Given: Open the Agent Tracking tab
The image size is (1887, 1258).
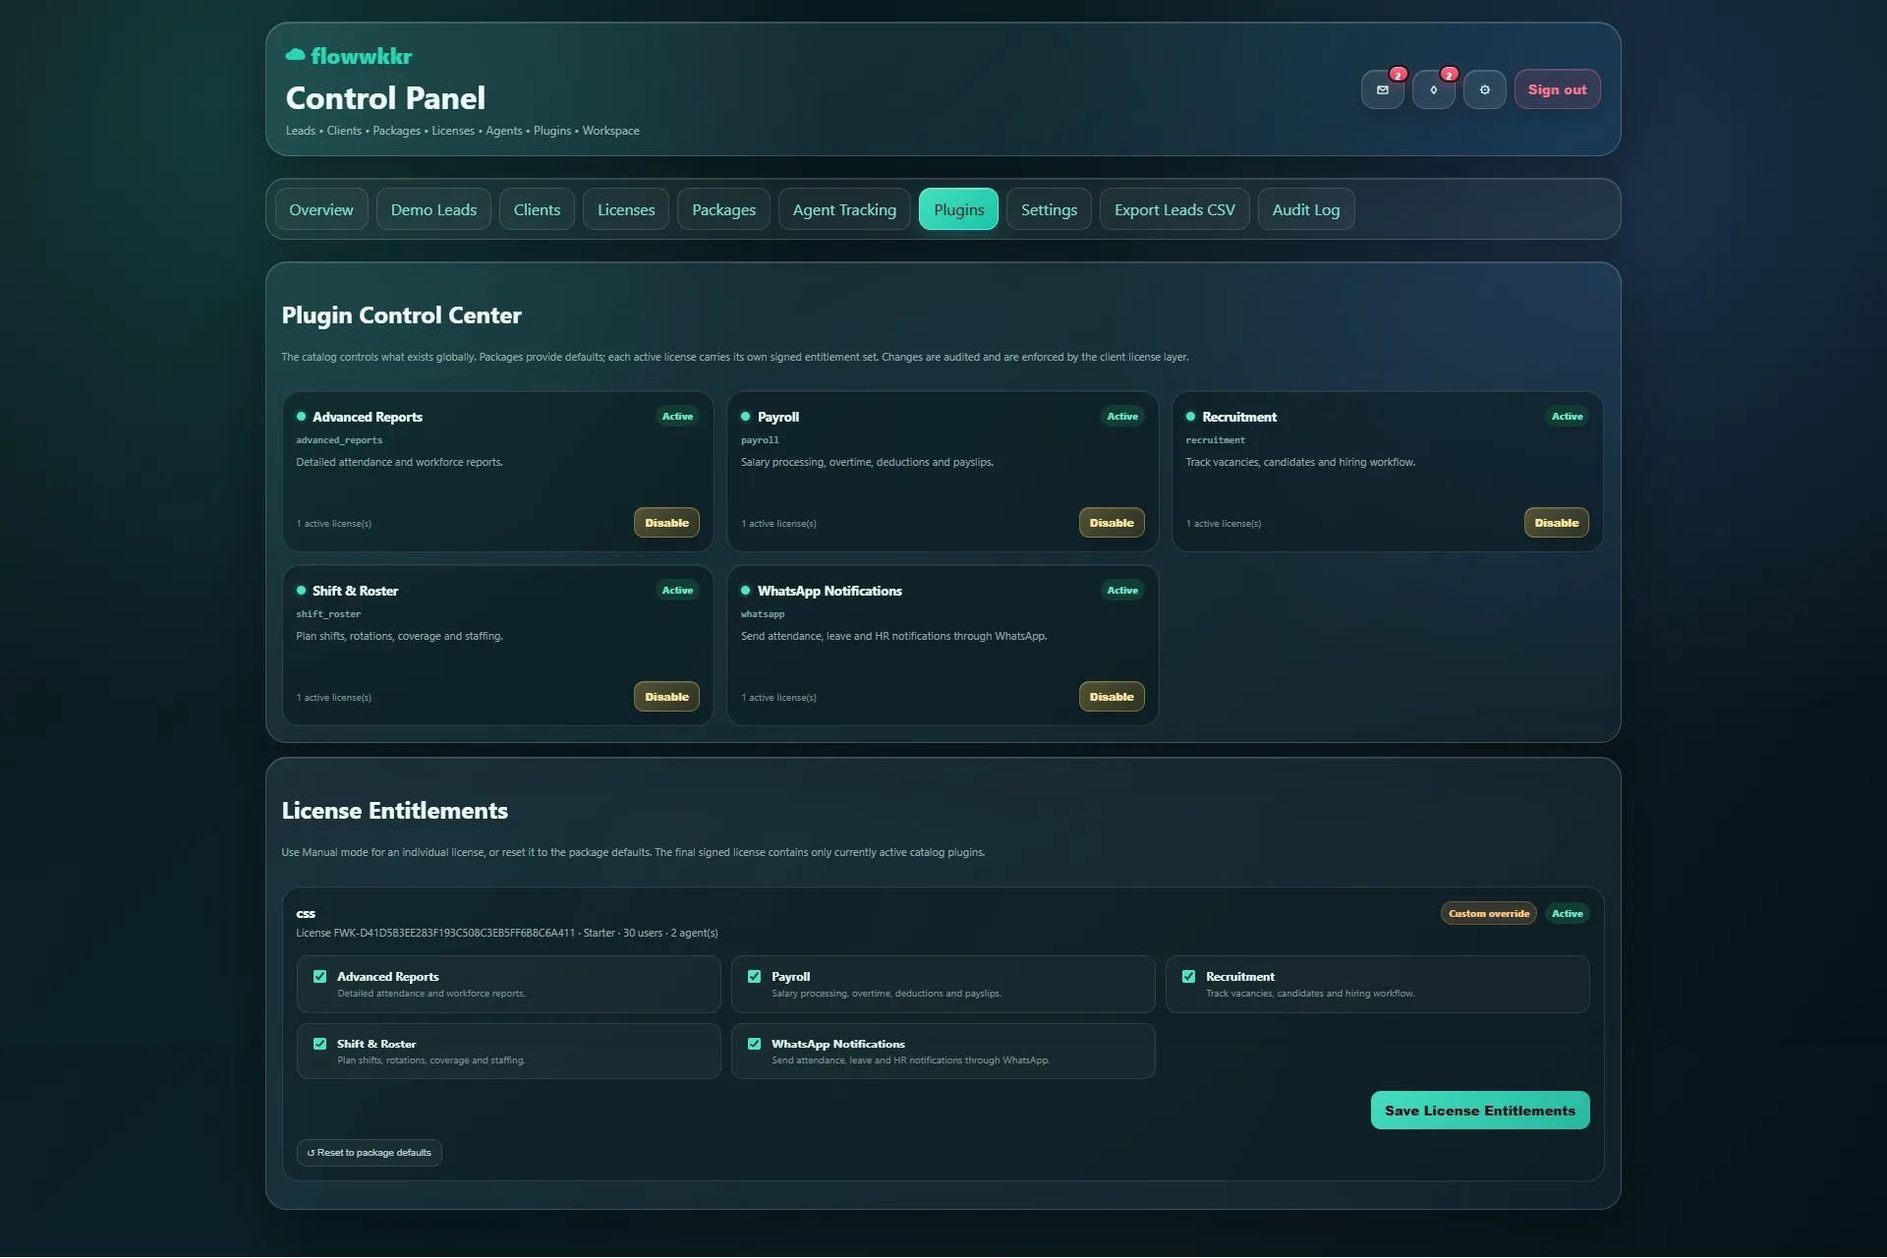Looking at the screenshot, I should coord(844,209).
